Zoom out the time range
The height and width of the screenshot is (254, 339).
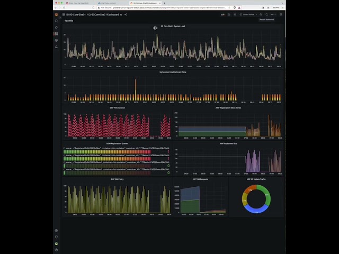(x=261, y=15)
